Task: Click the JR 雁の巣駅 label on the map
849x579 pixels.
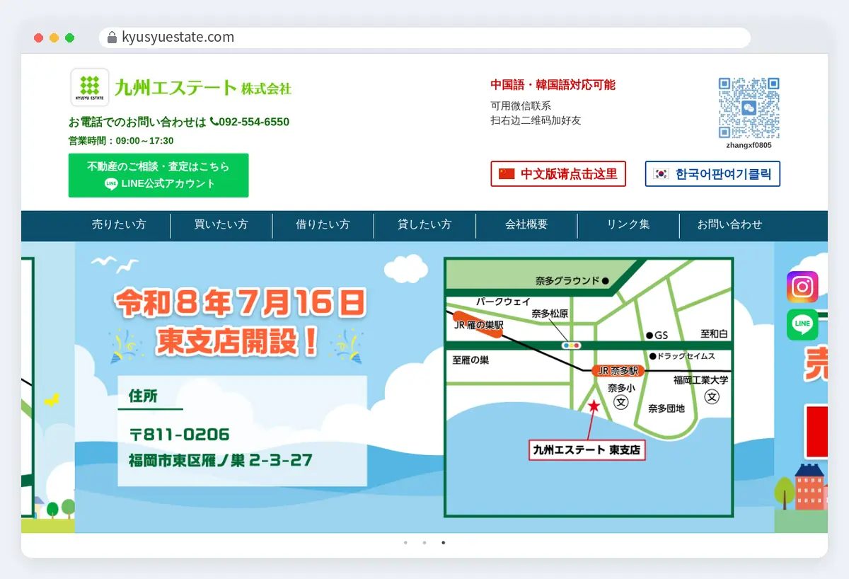Action: click(479, 326)
